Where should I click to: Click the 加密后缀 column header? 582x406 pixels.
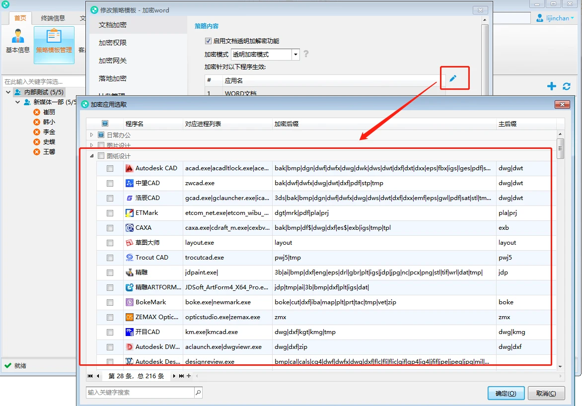coord(384,124)
